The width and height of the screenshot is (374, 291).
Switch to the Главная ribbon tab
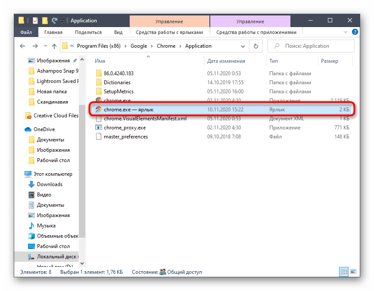point(53,32)
